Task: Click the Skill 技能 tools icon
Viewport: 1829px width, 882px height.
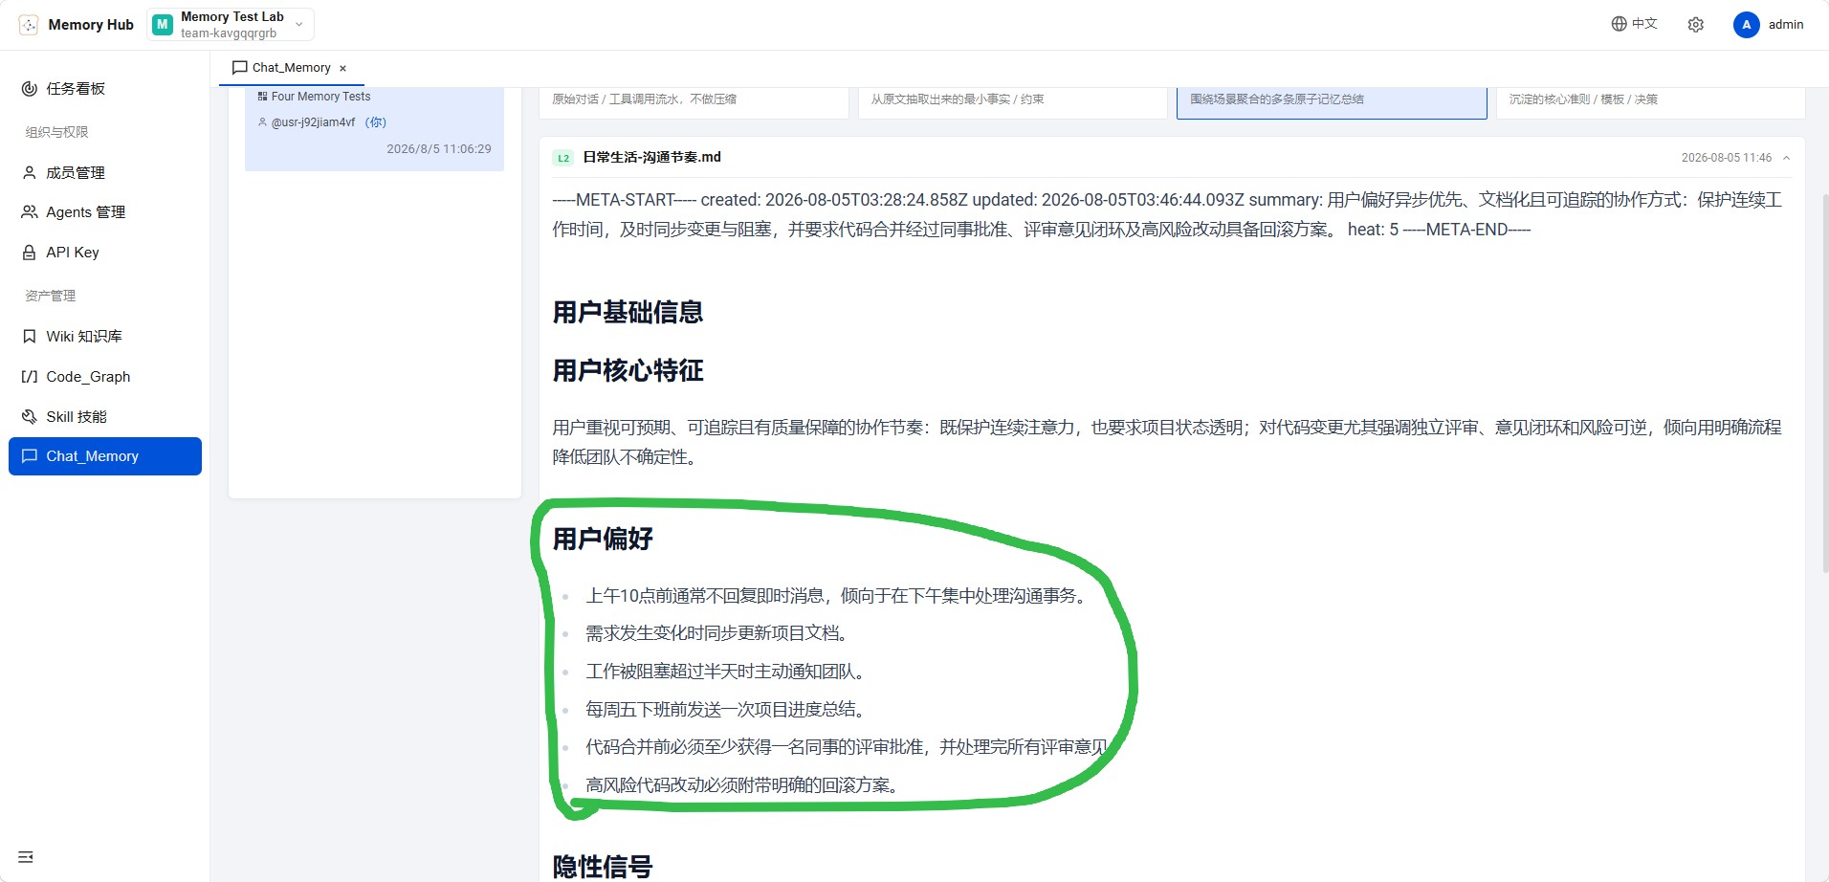Action: tap(30, 417)
